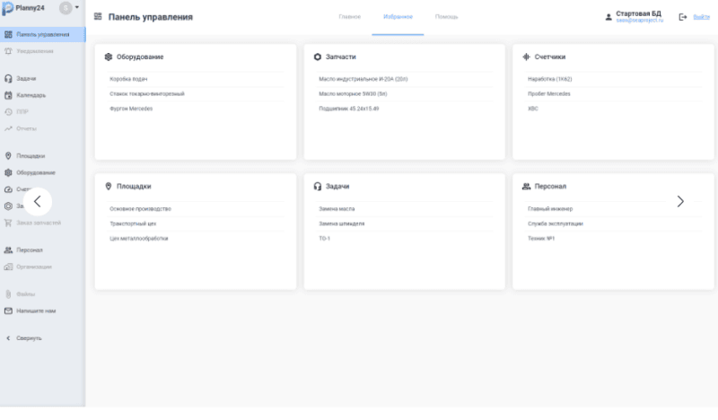Select Главный инженер in Персонал card
The height and width of the screenshot is (420, 718).
[544, 208]
